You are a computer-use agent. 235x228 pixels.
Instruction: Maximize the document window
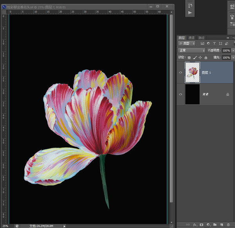tap(158, 6)
